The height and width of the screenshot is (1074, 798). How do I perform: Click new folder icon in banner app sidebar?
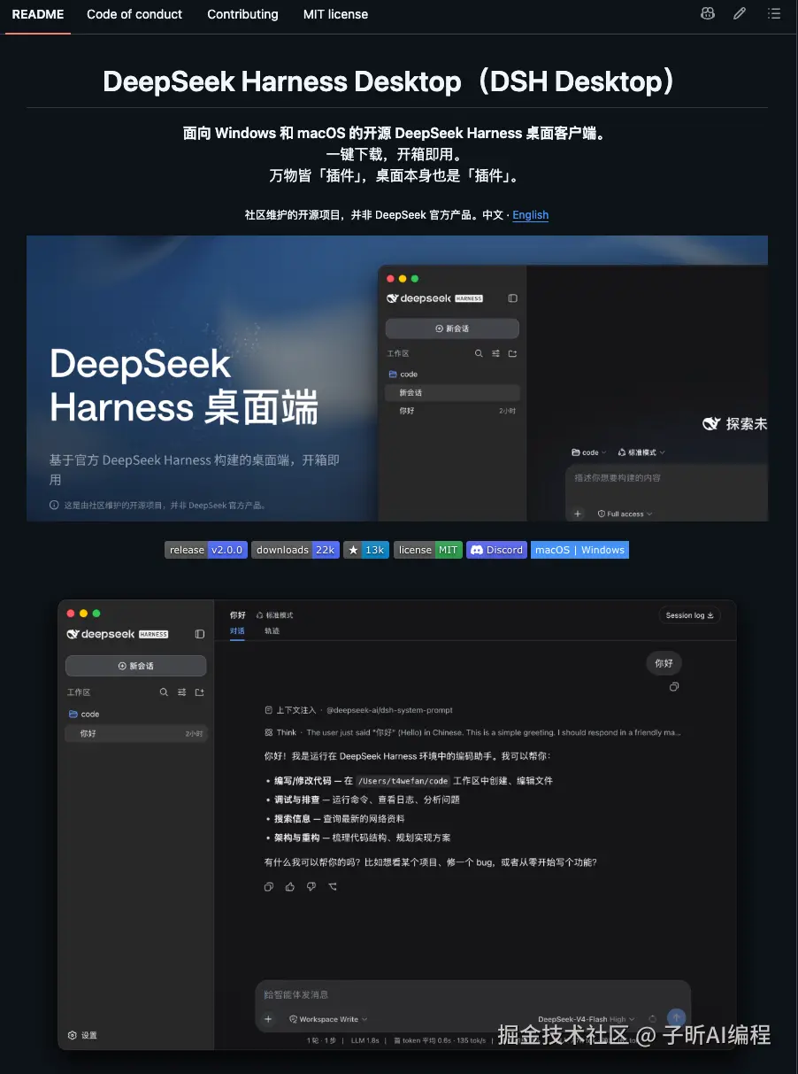pyautogui.click(x=512, y=353)
